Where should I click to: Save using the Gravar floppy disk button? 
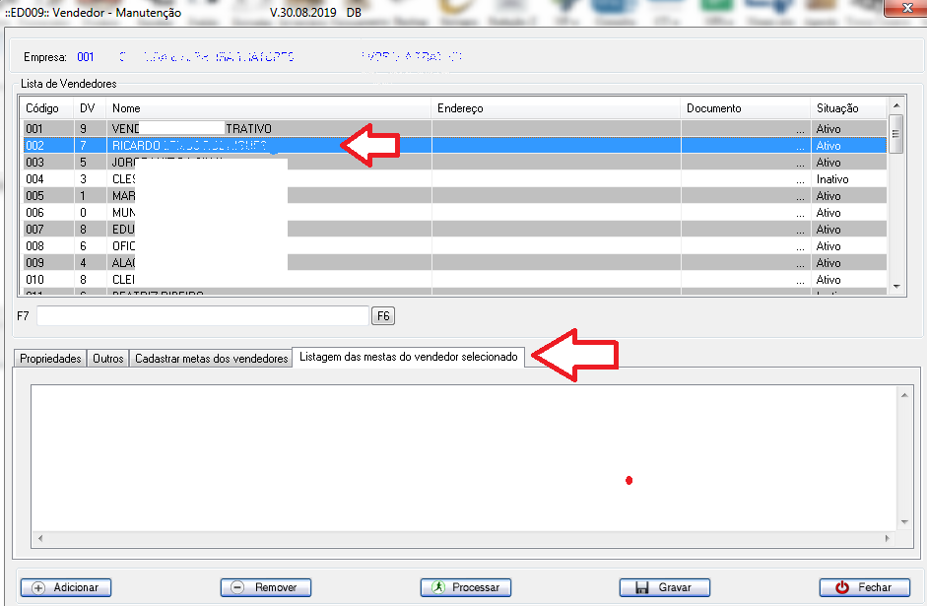point(664,587)
